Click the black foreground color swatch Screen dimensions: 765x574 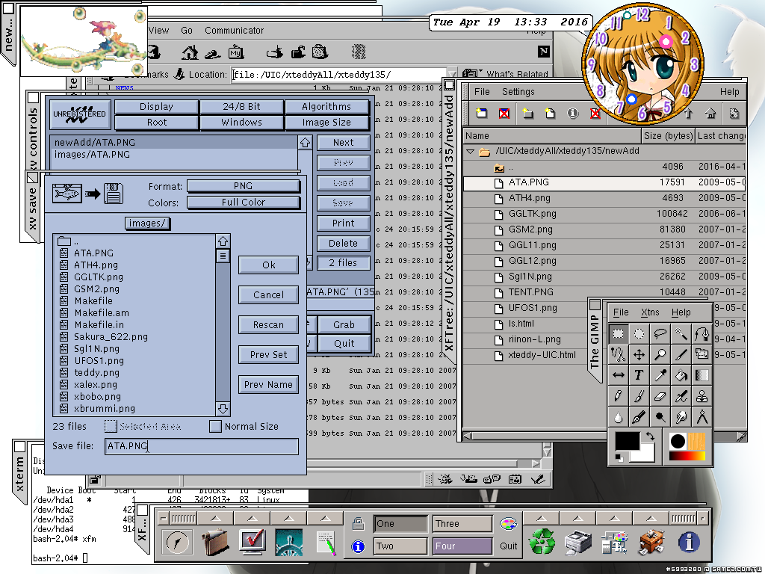coord(626,442)
